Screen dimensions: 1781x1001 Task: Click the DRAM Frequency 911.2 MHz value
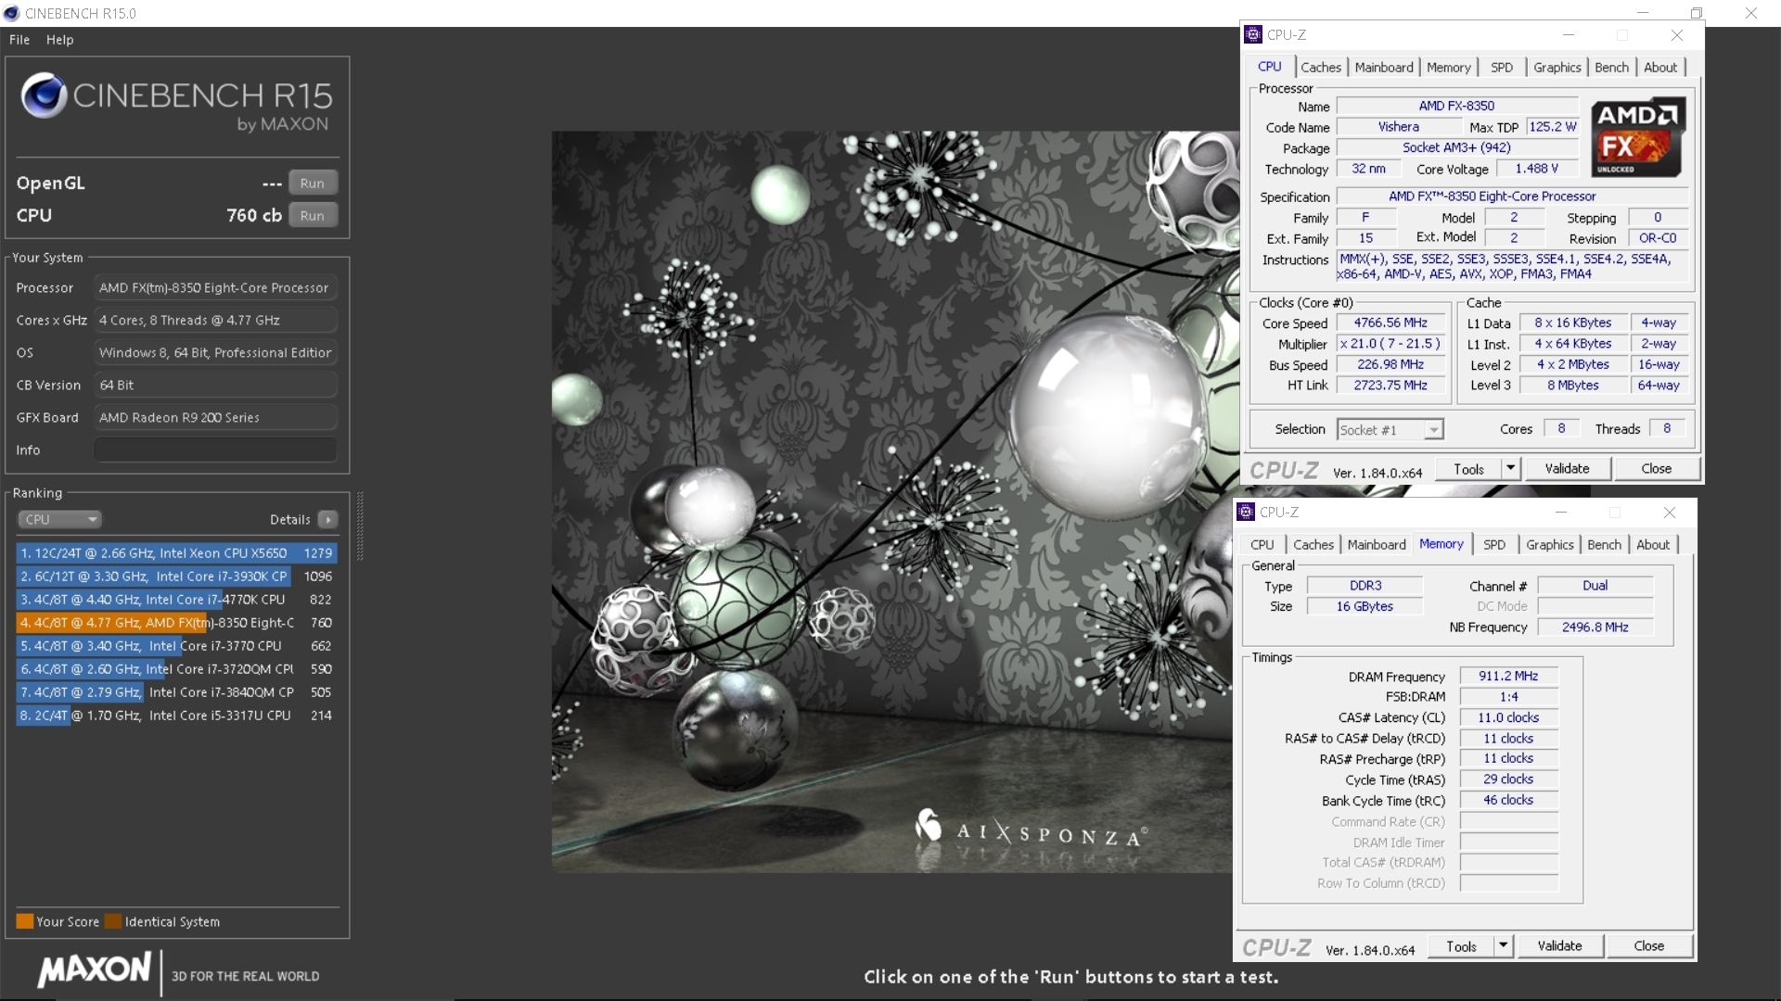1508,677
